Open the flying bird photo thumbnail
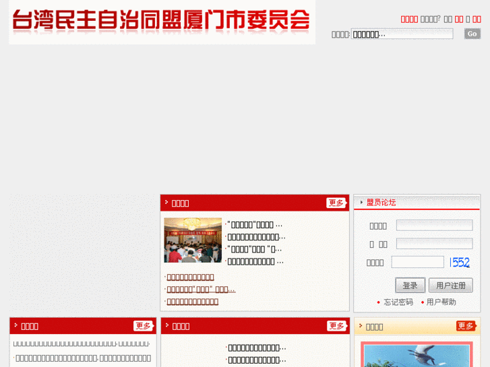Viewport: 490px width, 367px height. click(417, 355)
